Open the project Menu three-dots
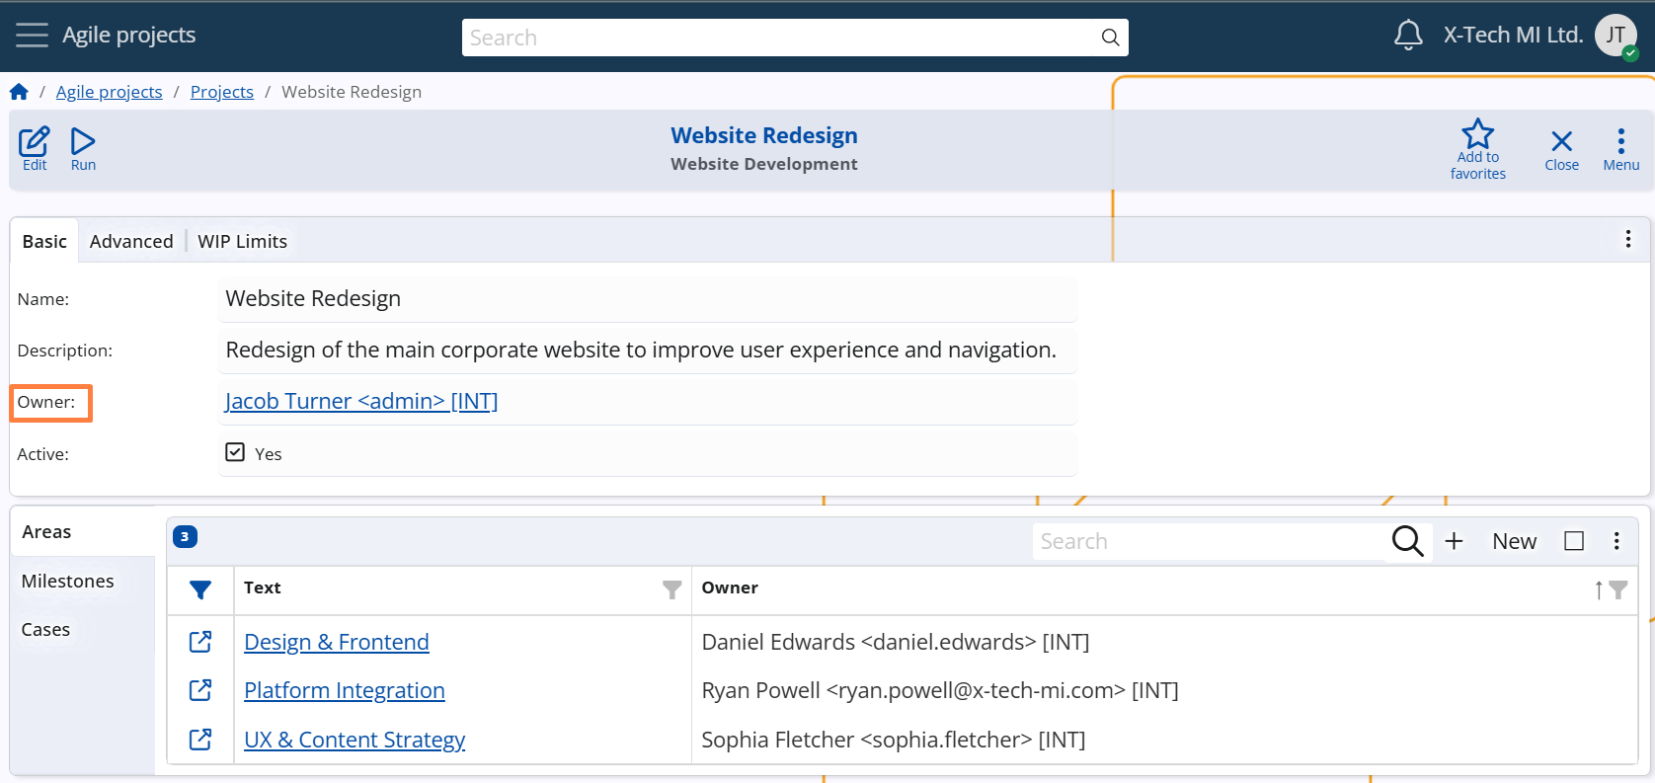 pyautogui.click(x=1620, y=142)
